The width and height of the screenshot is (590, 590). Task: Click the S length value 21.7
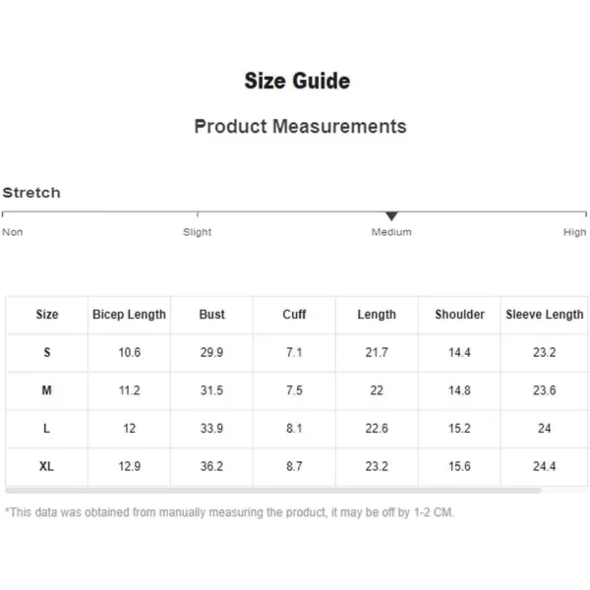377,353
